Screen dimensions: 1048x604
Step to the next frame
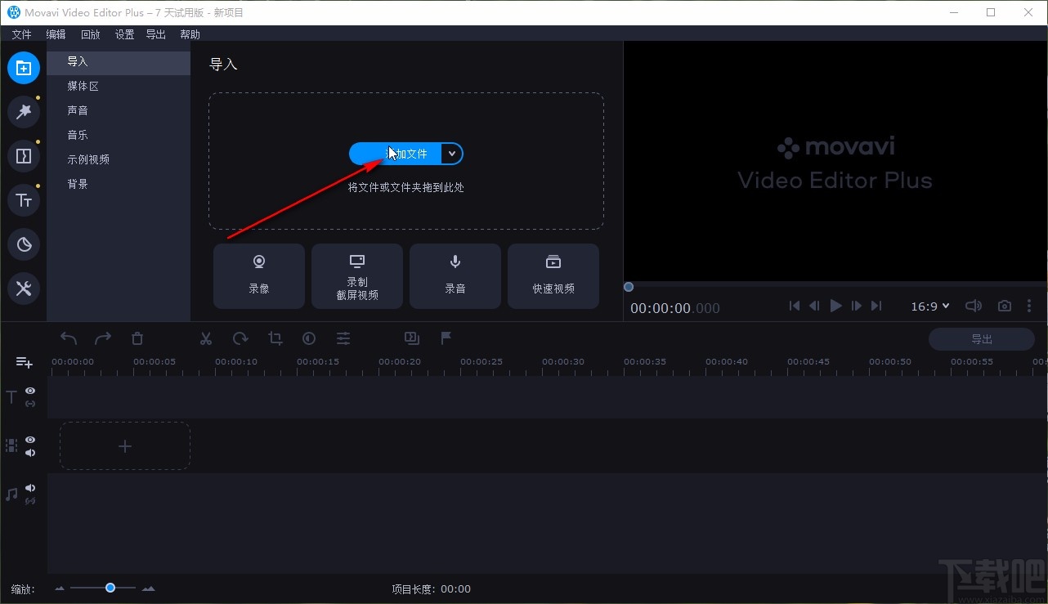point(857,306)
